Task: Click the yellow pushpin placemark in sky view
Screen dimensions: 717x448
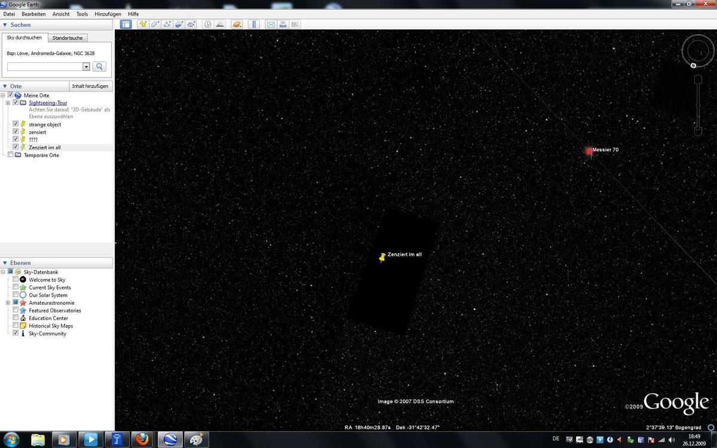Action: coord(382,257)
